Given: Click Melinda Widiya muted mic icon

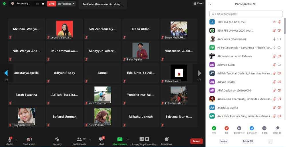Looking at the screenshot, I should tap(10, 37).
